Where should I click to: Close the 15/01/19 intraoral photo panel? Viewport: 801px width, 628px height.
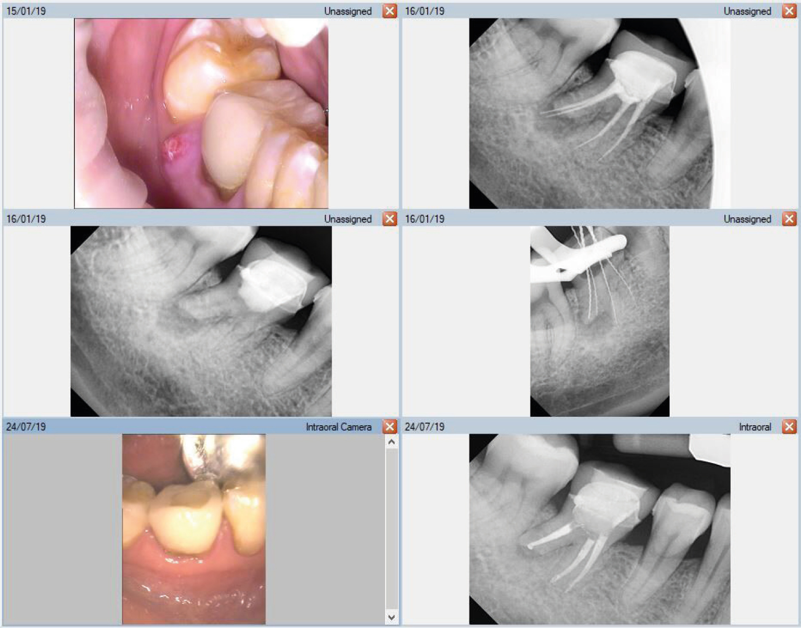390,11
